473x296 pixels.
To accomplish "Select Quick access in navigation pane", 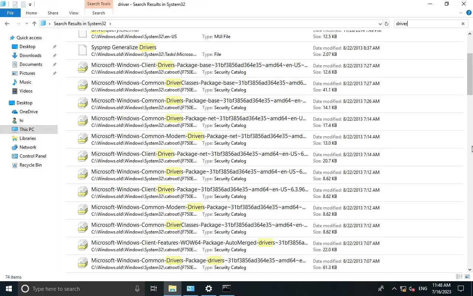I will [x=29, y=38].
